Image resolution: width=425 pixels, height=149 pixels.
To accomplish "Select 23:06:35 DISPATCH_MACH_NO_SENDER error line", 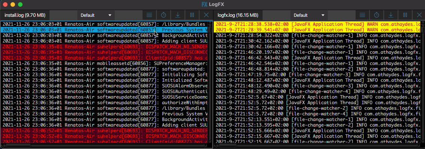I will [x=104, y=46].
